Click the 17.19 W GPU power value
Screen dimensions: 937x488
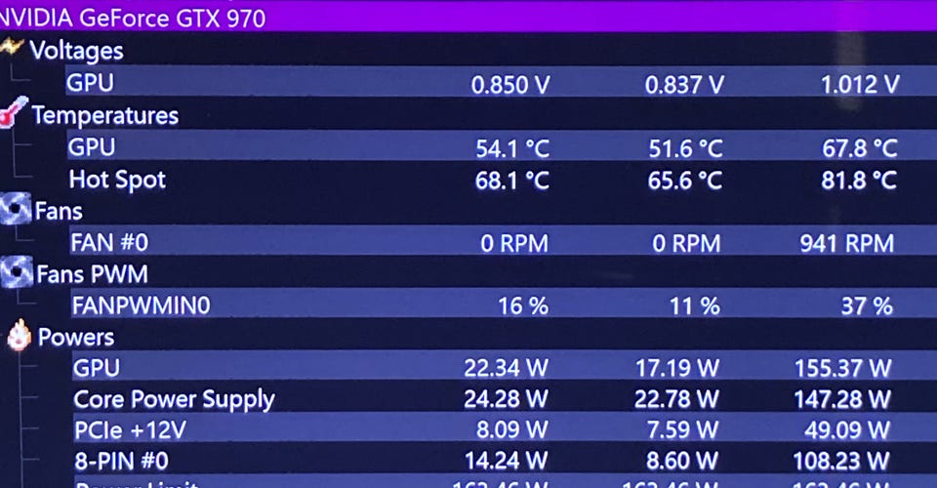tap(677, 367)
